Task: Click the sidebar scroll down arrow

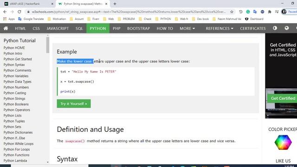Action: pyautogui.click(x=47, y=162)
